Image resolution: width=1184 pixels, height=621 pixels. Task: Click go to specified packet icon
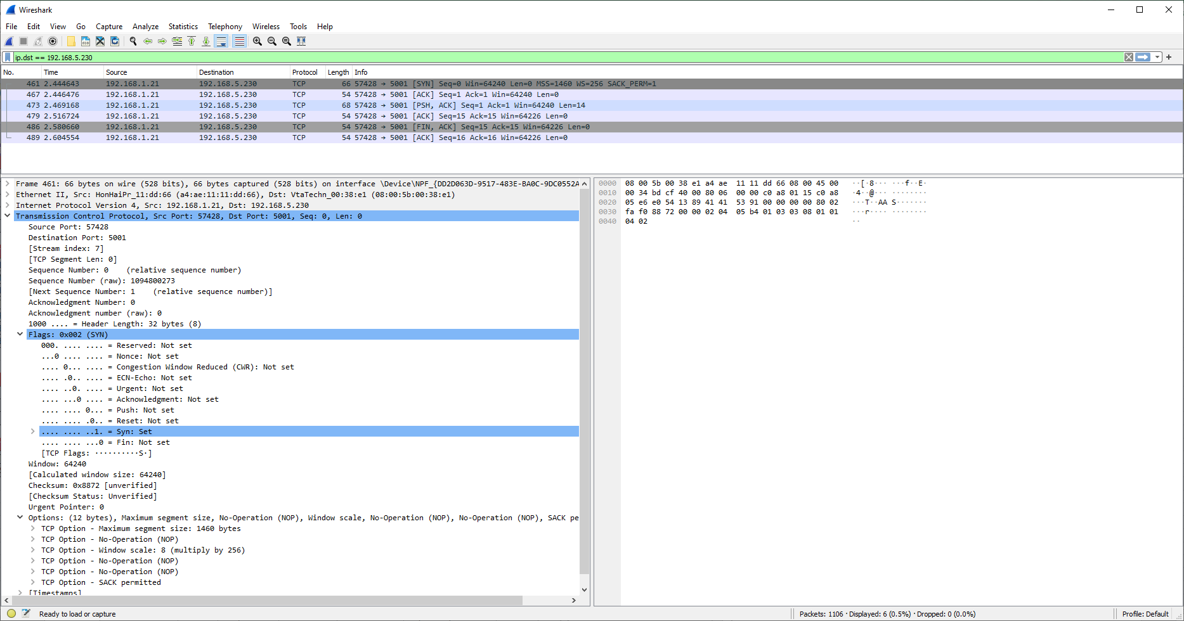[x=177, y=41]
